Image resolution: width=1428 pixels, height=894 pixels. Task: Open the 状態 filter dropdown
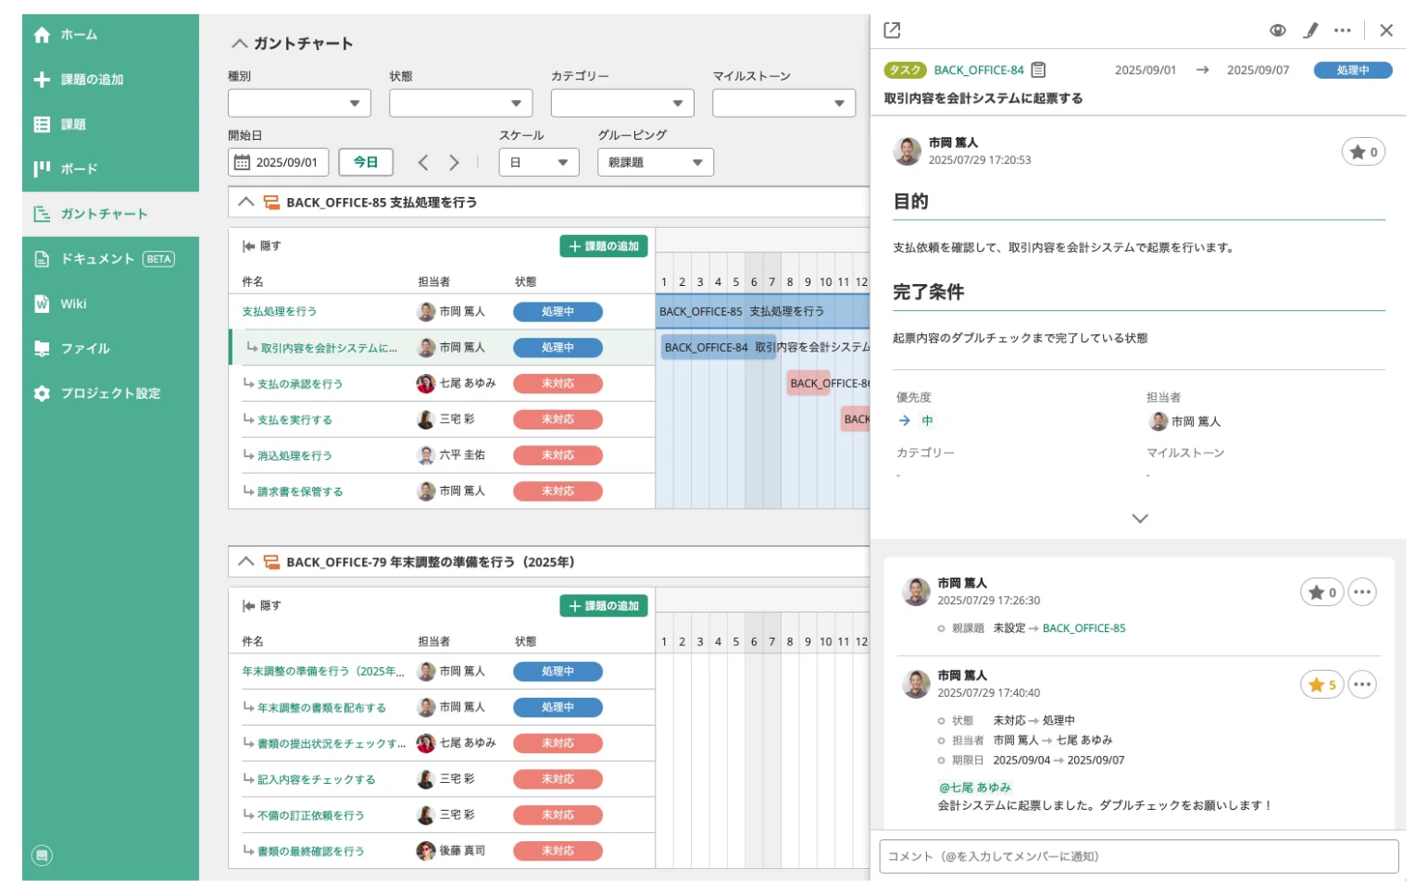pos(461,103)
